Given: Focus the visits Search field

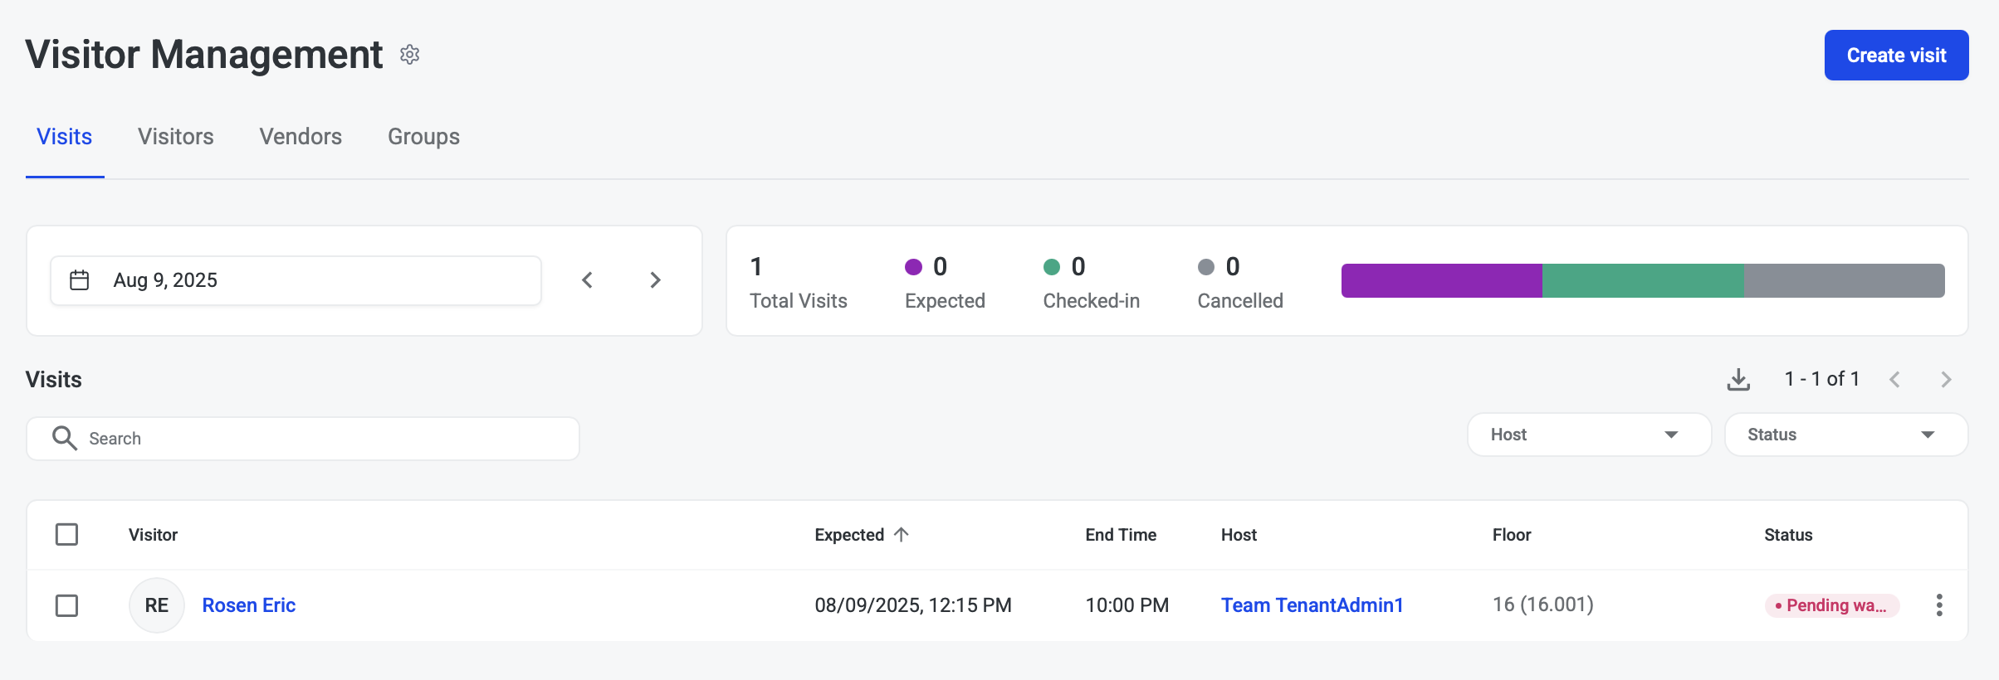Looking at the screenshot, I should pyautogui.click(x=315, y=439).
